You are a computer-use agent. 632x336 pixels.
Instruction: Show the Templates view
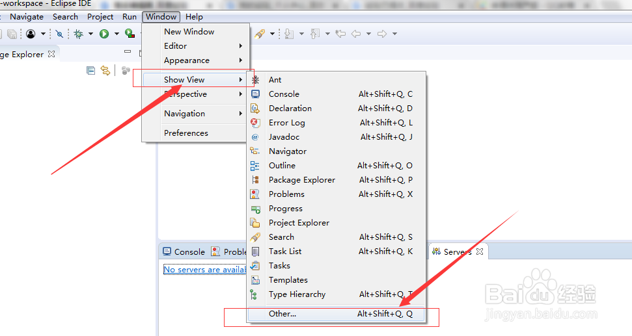click(x=337, y=279)
